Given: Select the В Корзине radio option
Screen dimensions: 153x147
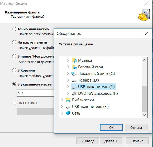Looking at the screenshot, I should tap(14, 70).
